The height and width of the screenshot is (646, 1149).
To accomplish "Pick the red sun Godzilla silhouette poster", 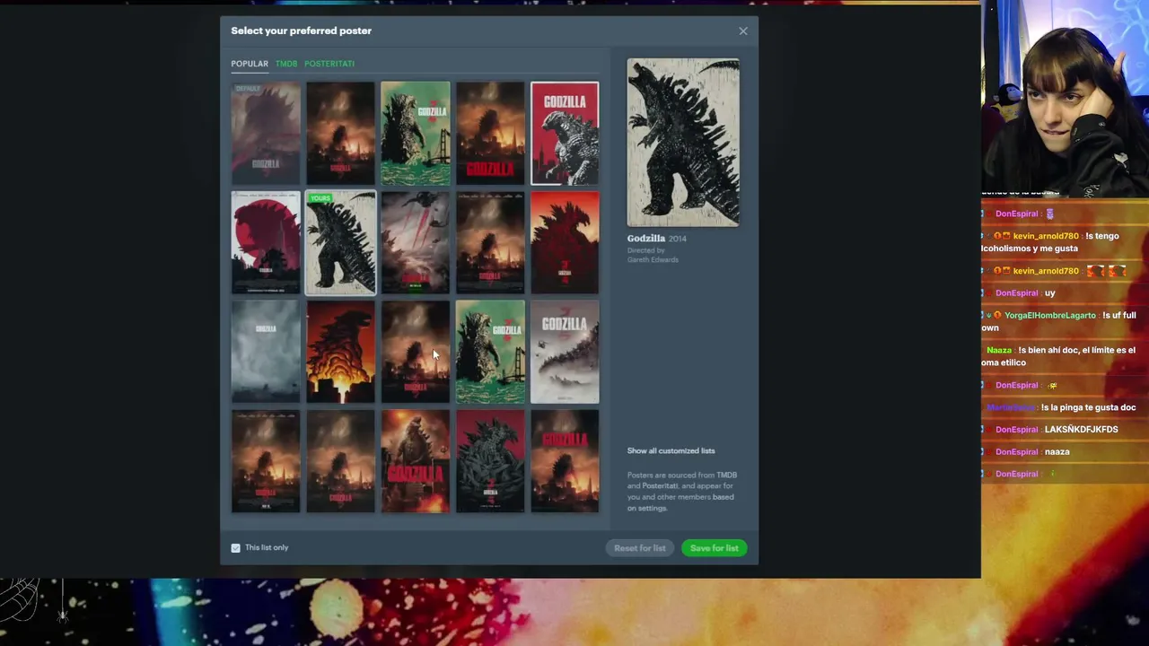I will 266,243.
